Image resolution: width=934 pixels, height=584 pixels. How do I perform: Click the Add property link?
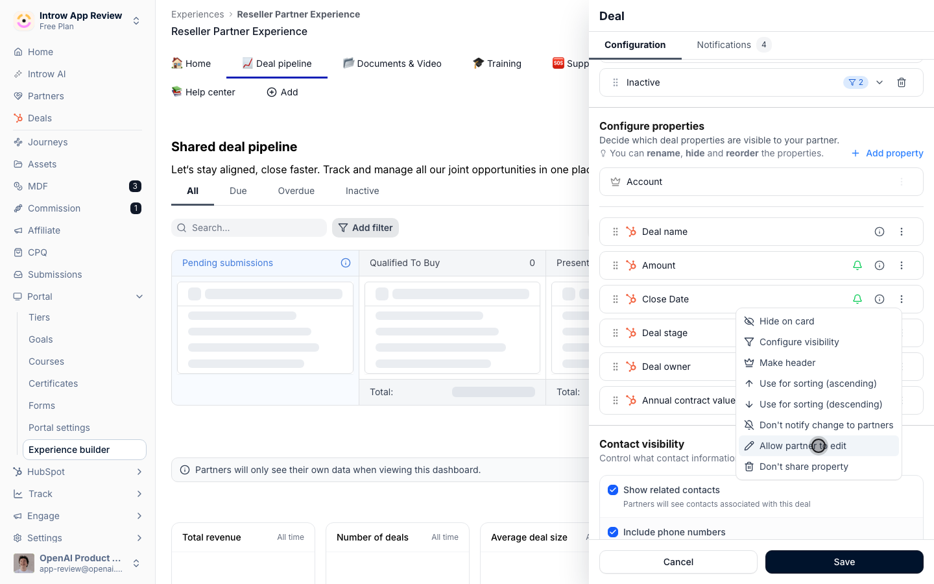coord(887,153)
